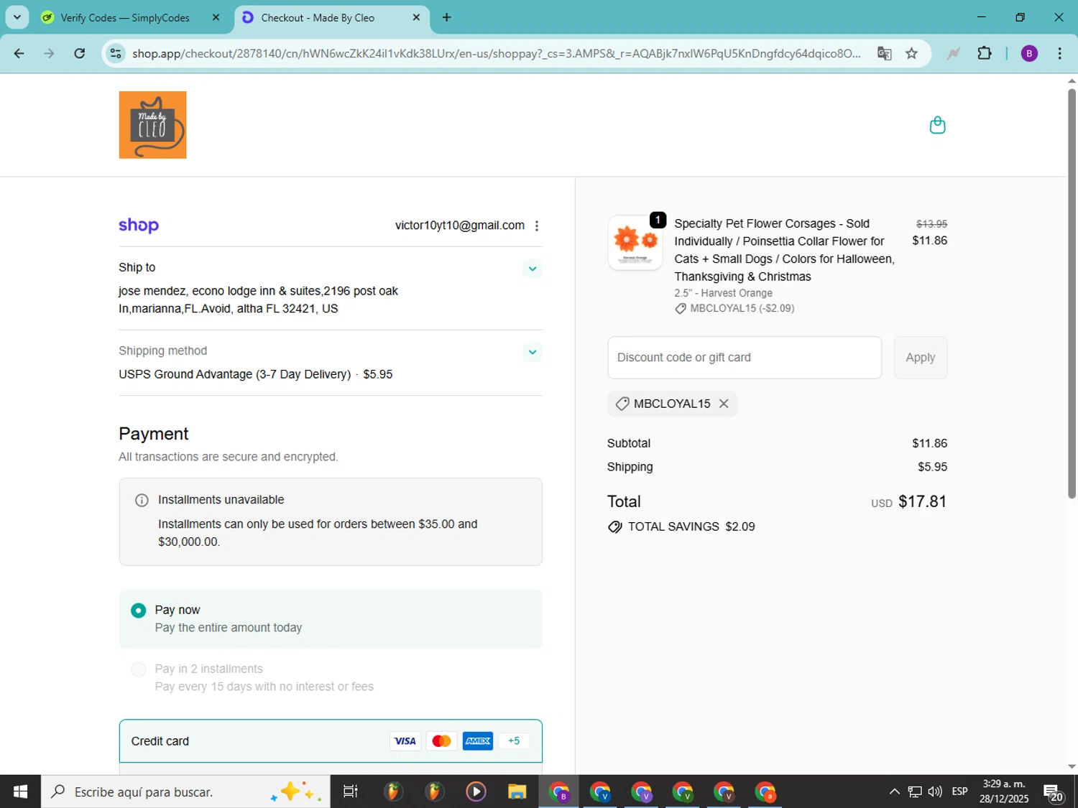Click the ESP language indicator
The height and width of the screenshot is (808, 1078).
pyautogui.click(x=959, y=791)
